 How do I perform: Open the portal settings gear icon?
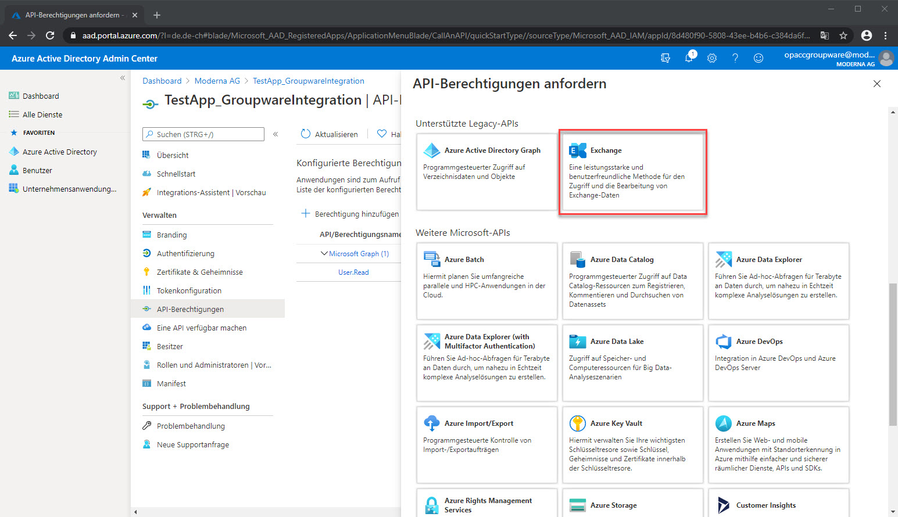click(x=712, y=58)
